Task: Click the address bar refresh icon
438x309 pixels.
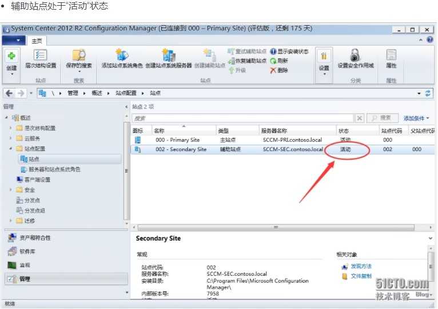Action: 428,93
